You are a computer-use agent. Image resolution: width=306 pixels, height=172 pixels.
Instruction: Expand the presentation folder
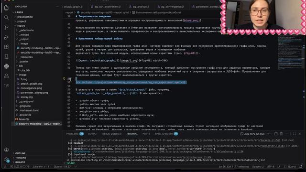tap(25, 17)
